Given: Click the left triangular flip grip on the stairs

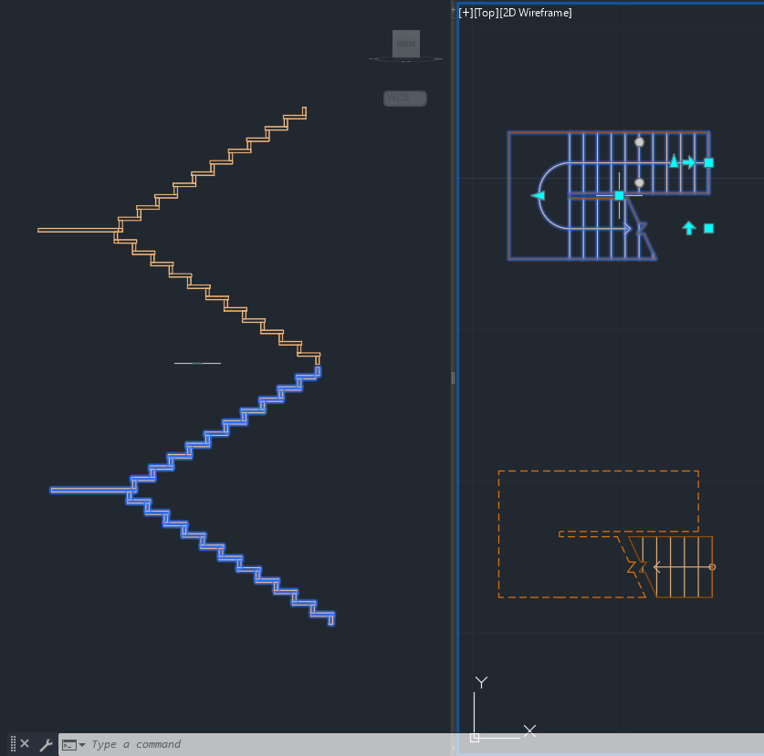Looking at the screenshot, I should click(x=538, y=195).
